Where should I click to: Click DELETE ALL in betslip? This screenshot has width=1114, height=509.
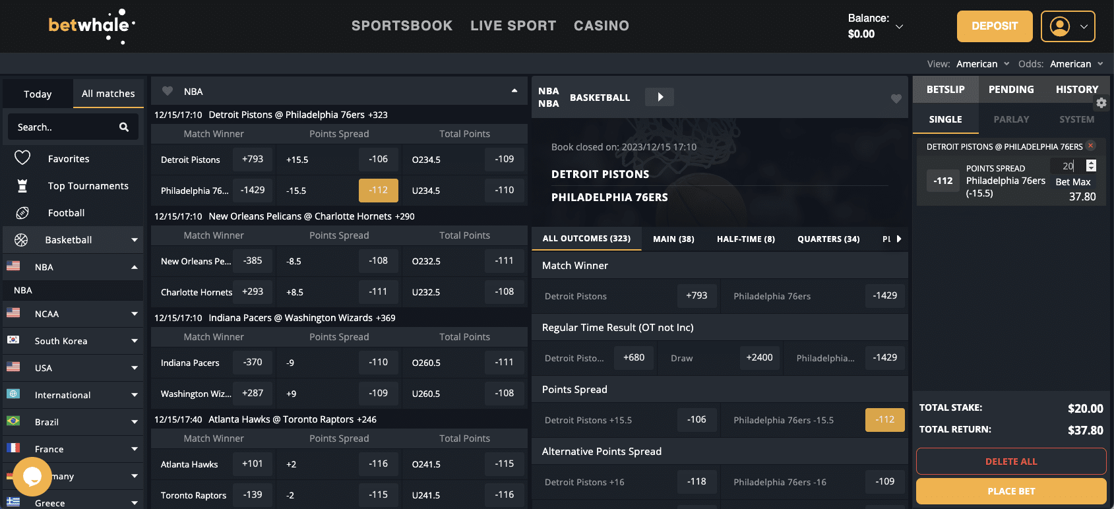click(1011, 462)
